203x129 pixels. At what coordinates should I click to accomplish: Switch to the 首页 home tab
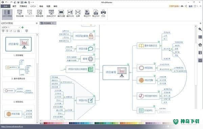14,6
